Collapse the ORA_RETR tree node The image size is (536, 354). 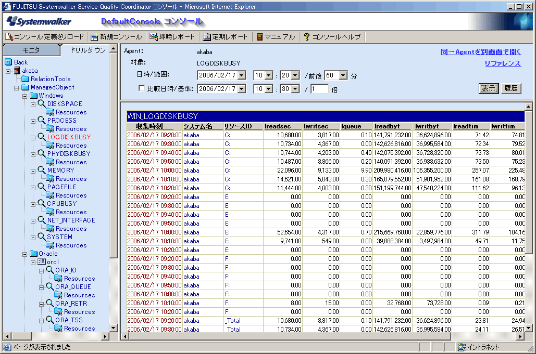[41, 304]
